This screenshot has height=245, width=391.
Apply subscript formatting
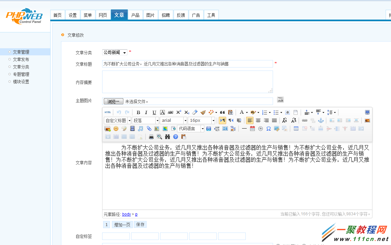(x=187, y=112)
